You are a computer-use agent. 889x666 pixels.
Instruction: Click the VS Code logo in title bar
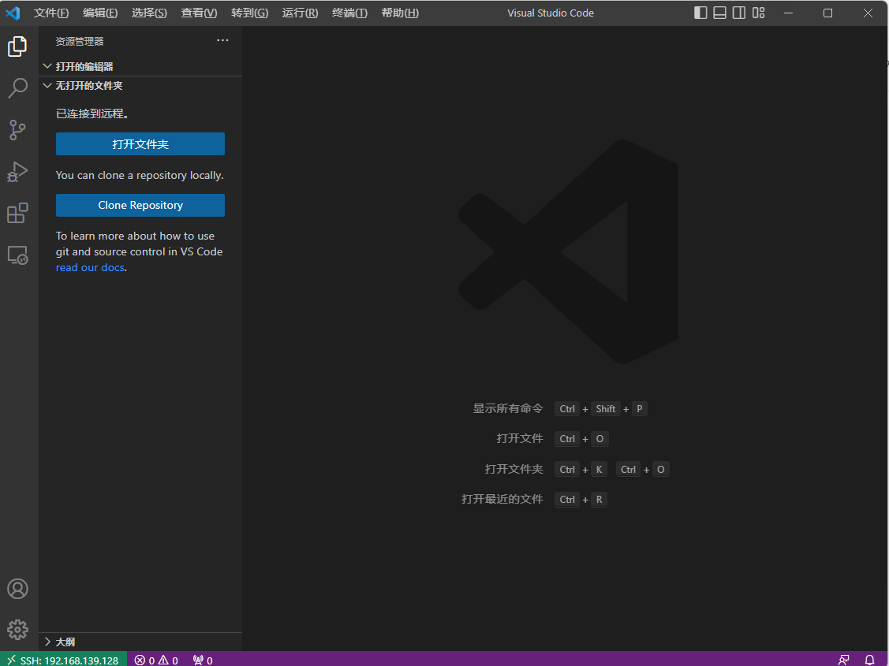(13, 13)
